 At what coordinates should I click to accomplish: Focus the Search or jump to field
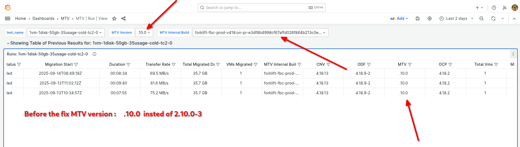(261, 8)
